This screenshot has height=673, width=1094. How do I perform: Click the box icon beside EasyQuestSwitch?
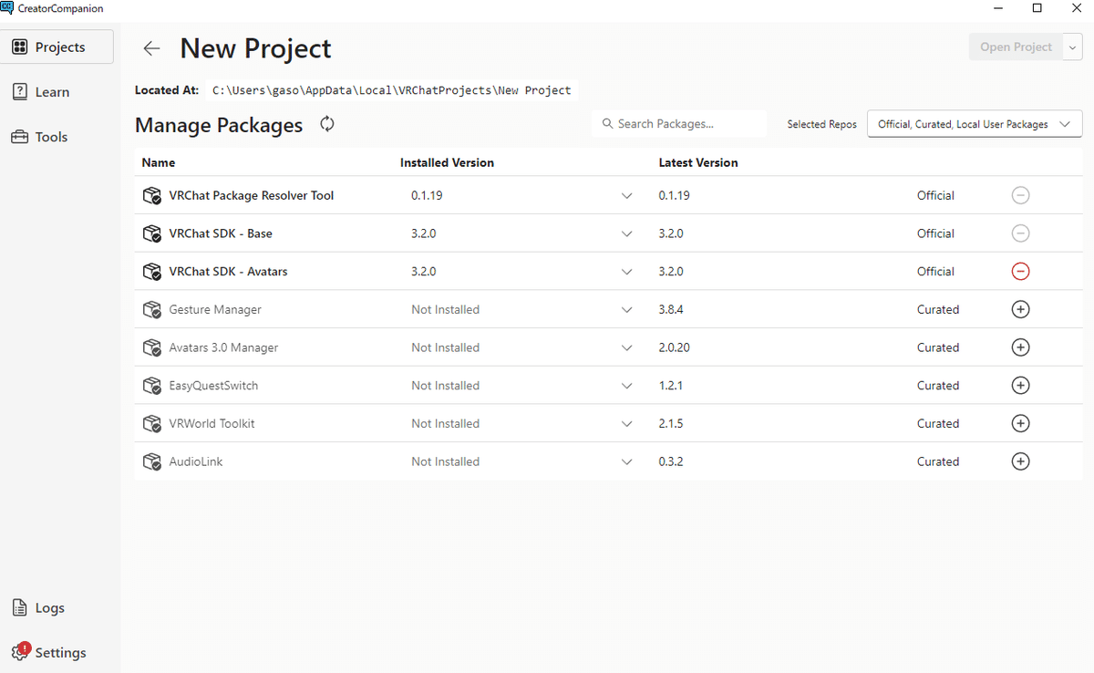click(152, 386)
